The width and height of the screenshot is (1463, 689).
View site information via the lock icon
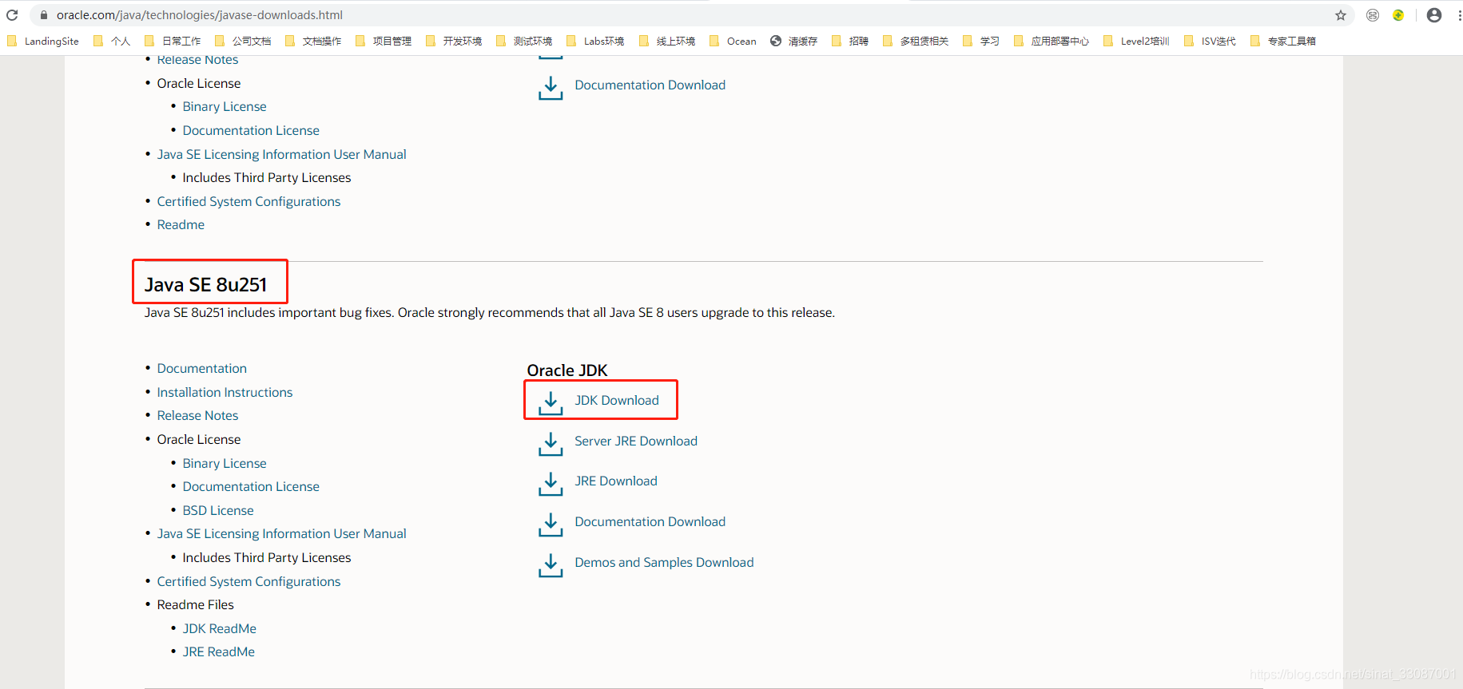(x=44, y=15)
